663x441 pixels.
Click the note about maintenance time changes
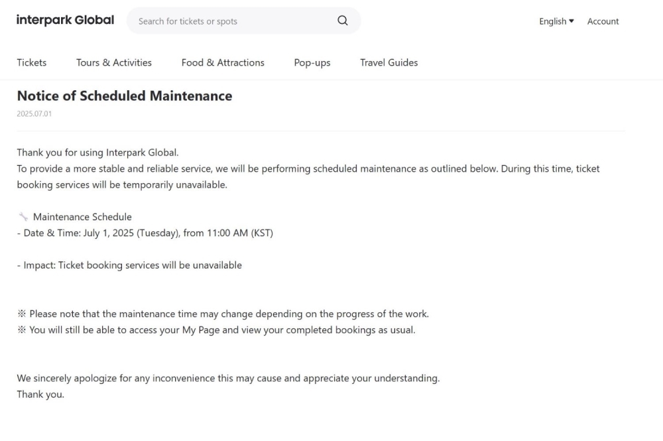click(223, 314)
